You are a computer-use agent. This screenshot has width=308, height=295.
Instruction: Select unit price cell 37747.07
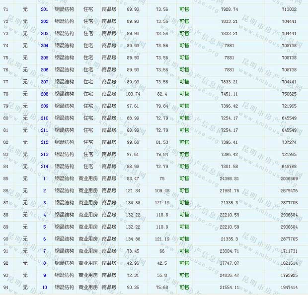229,263
